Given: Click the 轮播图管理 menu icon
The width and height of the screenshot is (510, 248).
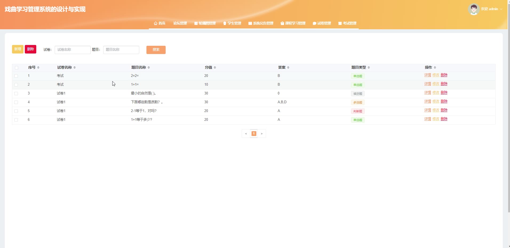Looking at the screenshot, I should point(196,23).
